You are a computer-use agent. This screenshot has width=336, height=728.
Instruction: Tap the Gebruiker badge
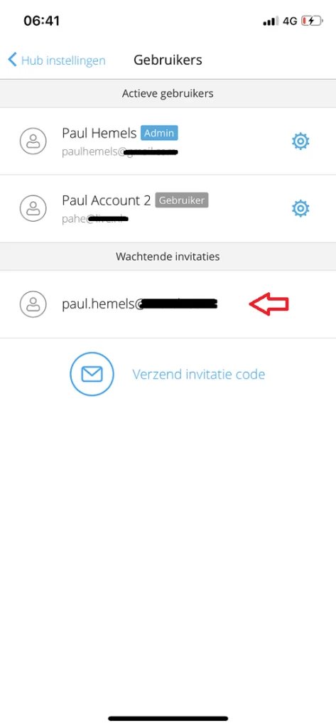[x=182, y=200]
